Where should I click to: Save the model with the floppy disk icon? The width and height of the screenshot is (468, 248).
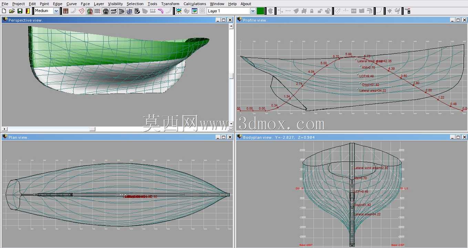click(20, 11)
